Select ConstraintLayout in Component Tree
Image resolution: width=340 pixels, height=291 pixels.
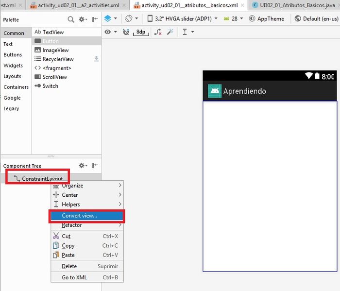[51, 178]
